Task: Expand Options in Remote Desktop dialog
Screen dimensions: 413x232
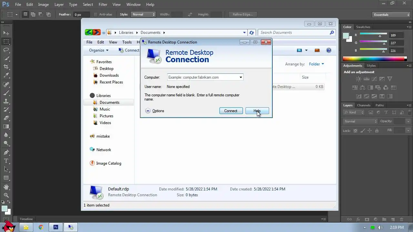Action: (155, 111)
